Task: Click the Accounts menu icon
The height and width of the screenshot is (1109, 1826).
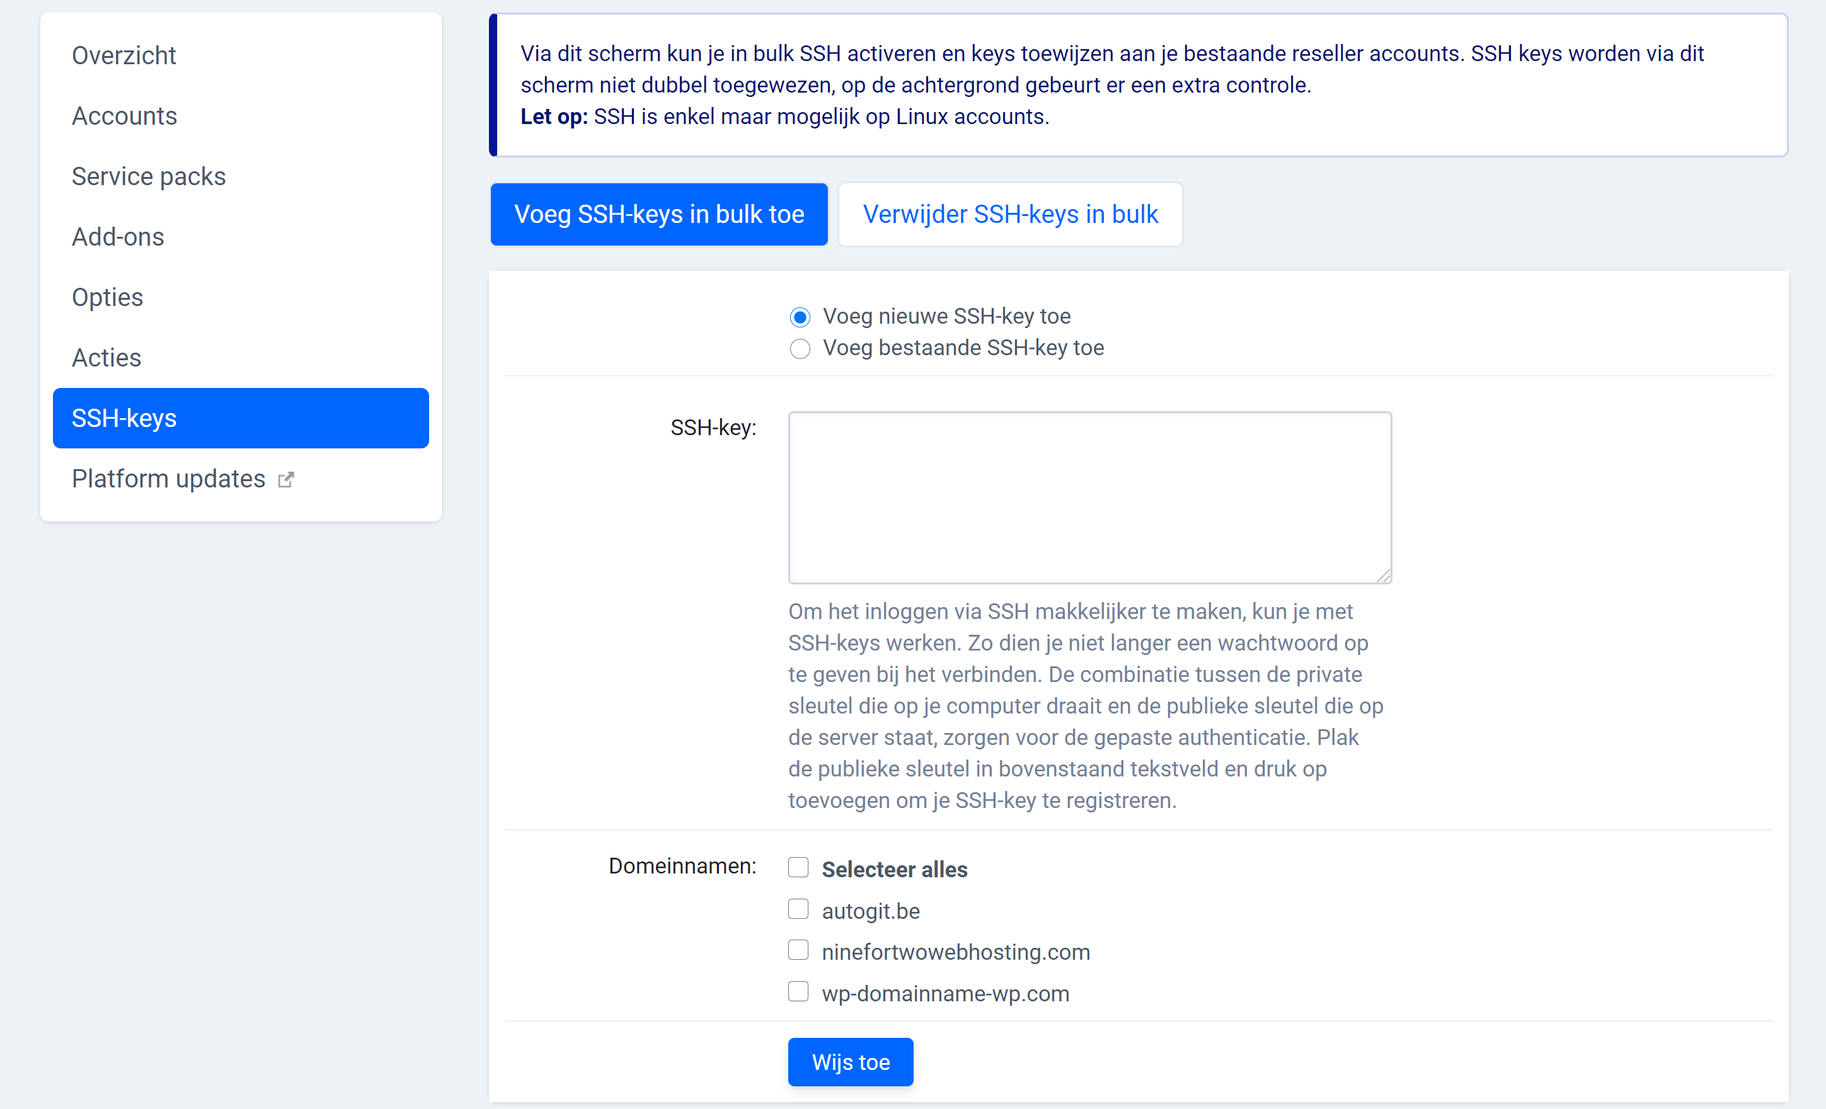Action: click(x=124, y=115)
